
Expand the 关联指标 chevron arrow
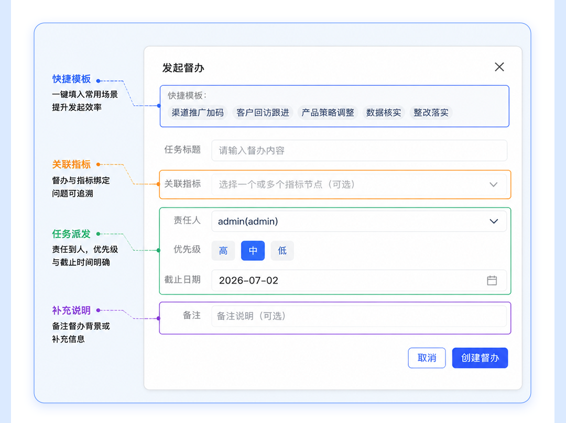coord(494,185)
